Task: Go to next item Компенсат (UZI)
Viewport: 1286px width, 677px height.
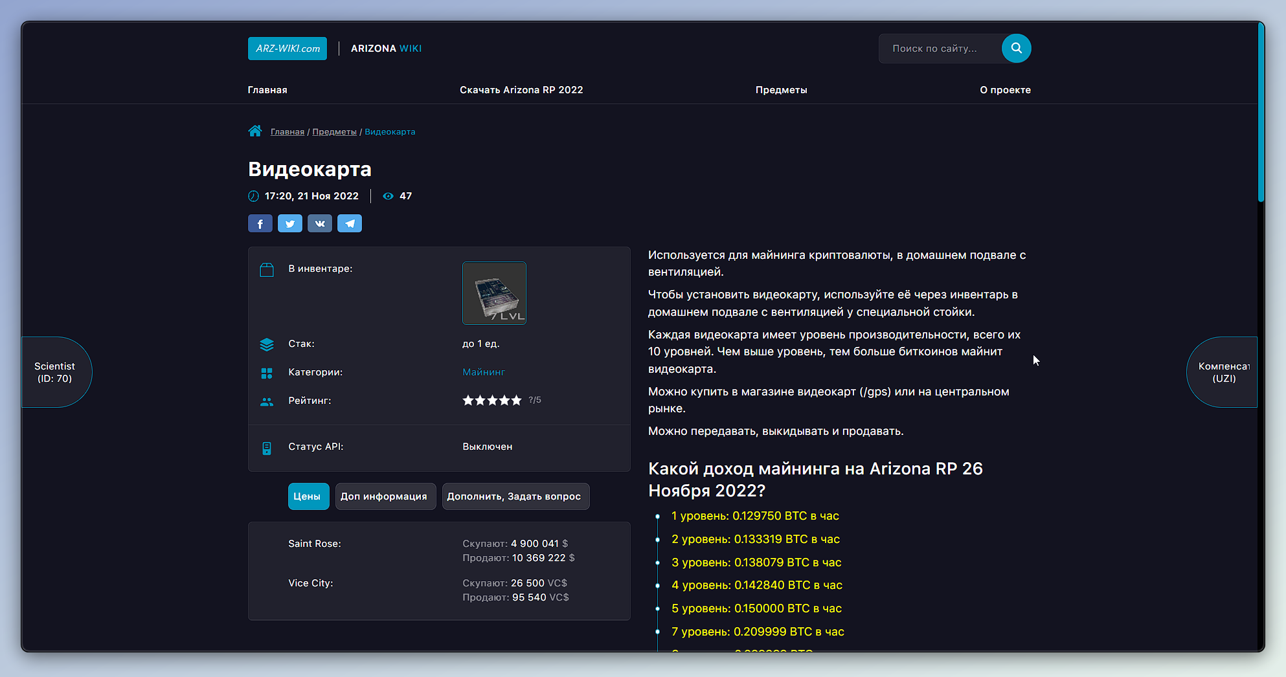Action: tap(1222, 372)
